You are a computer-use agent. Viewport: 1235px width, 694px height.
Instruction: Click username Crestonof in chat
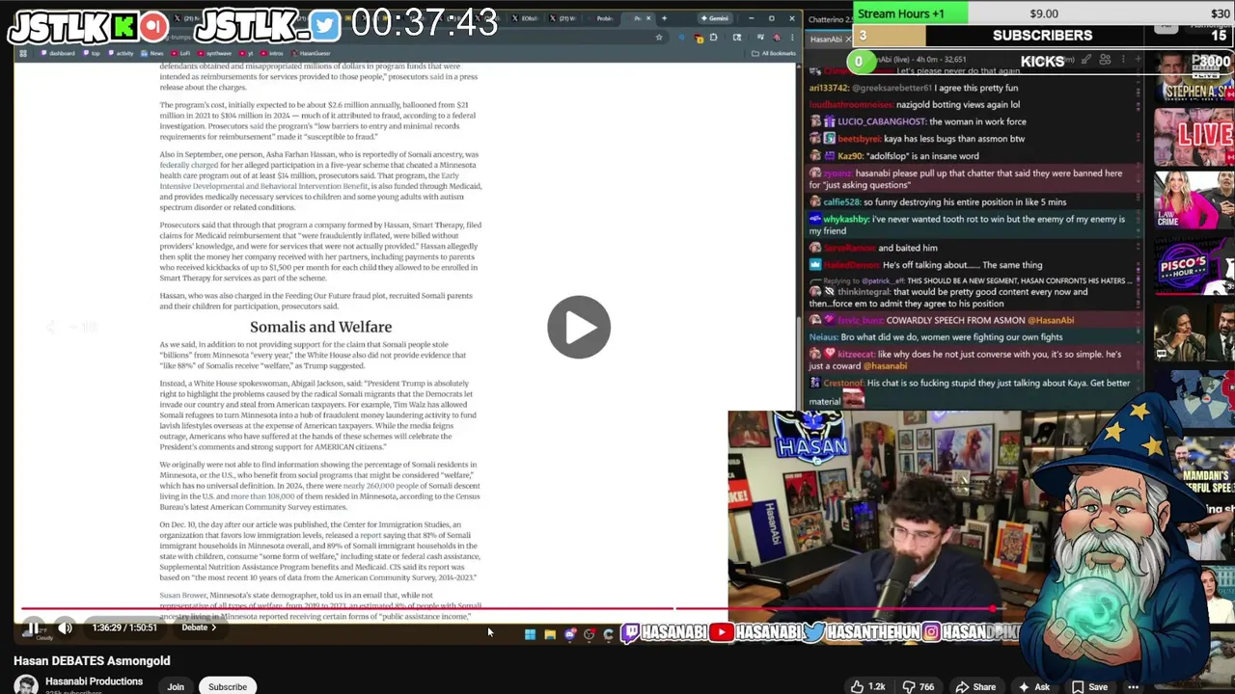842,384
